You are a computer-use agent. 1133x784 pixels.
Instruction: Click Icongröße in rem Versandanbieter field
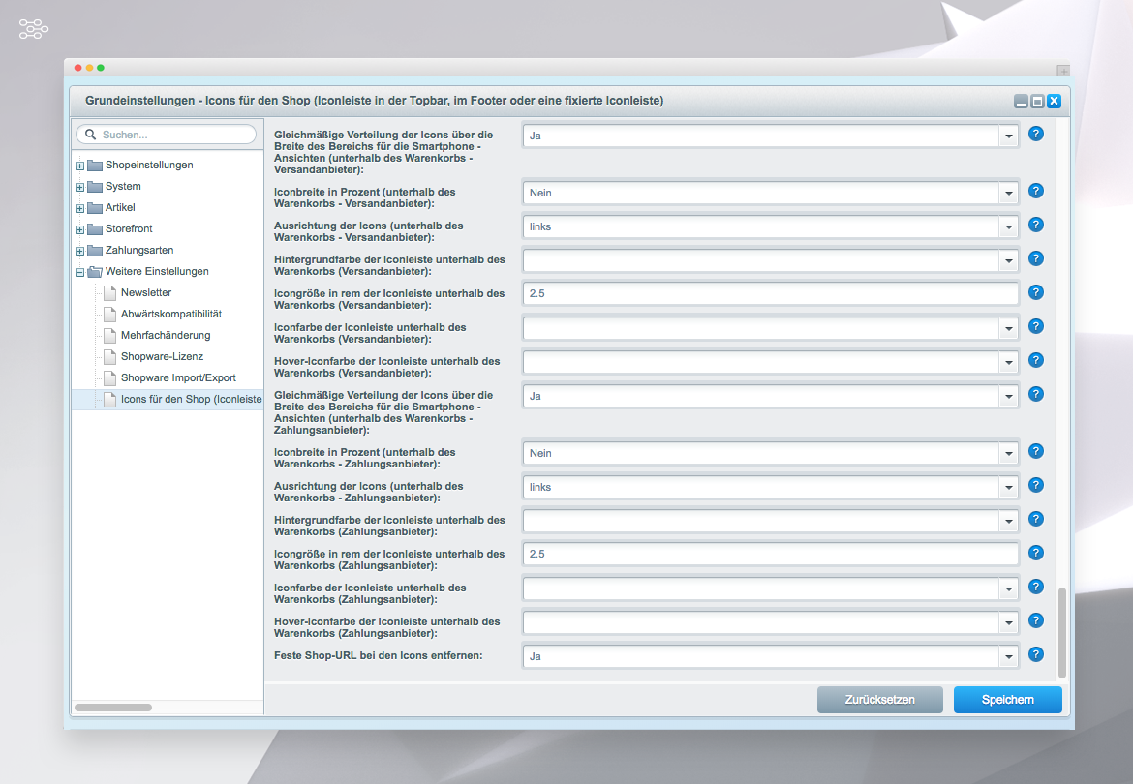tap(770, 294)
